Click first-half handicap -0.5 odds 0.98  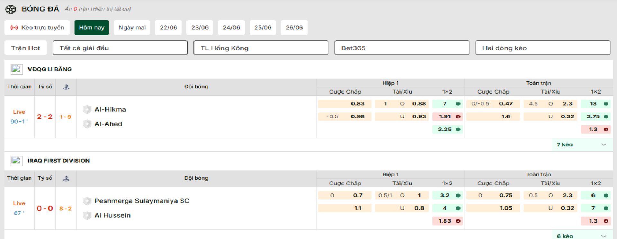pos(345,117)
